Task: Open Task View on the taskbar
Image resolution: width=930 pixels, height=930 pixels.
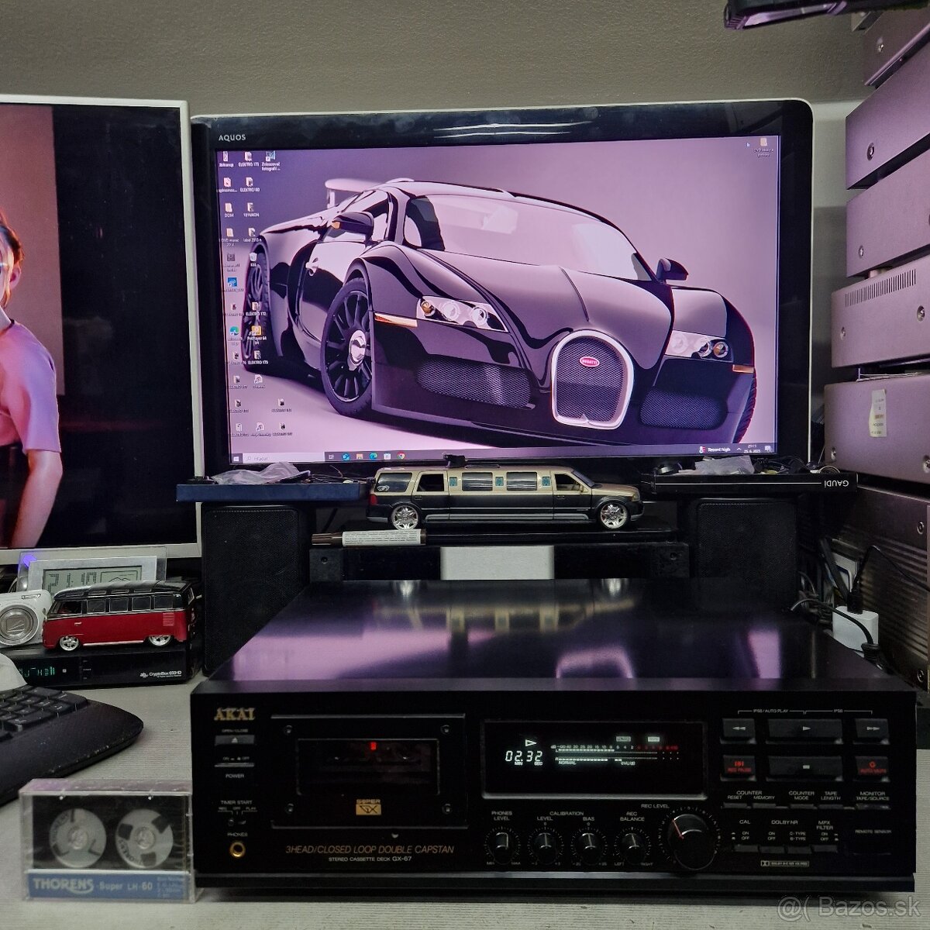Action: [x=331, y=456]
